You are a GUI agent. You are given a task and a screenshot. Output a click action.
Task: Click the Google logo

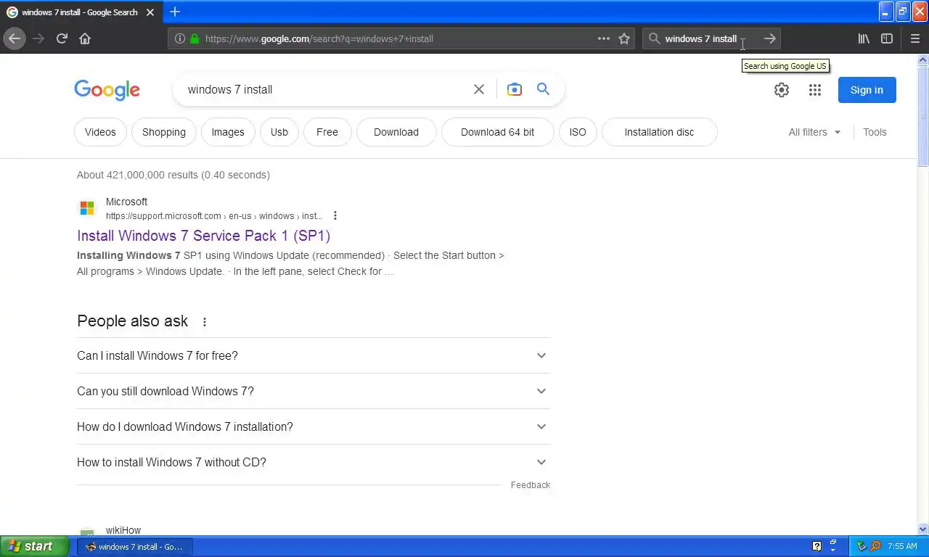coord(107,90)
